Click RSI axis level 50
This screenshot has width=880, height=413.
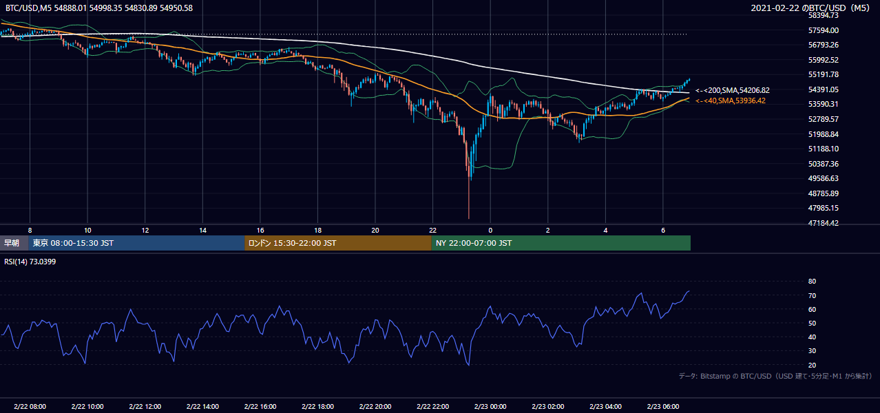click(x=812, y=323)
